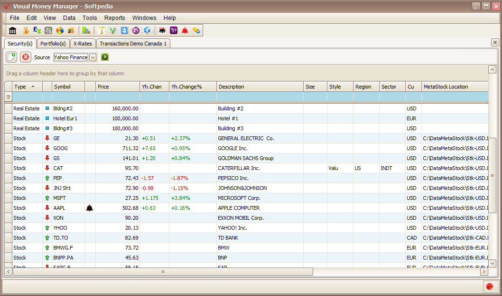Open the View menu
502x296 pixels.
tap(50, 18)
